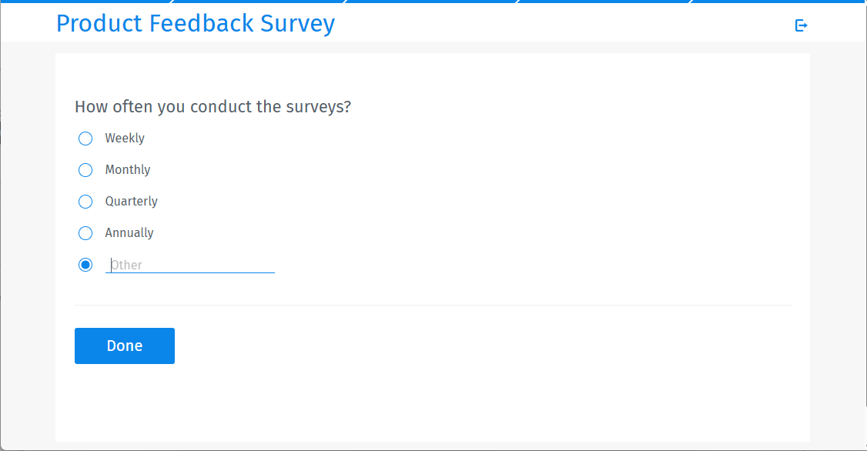
Task: Select the Other option radio button
Action: point(85,265)
